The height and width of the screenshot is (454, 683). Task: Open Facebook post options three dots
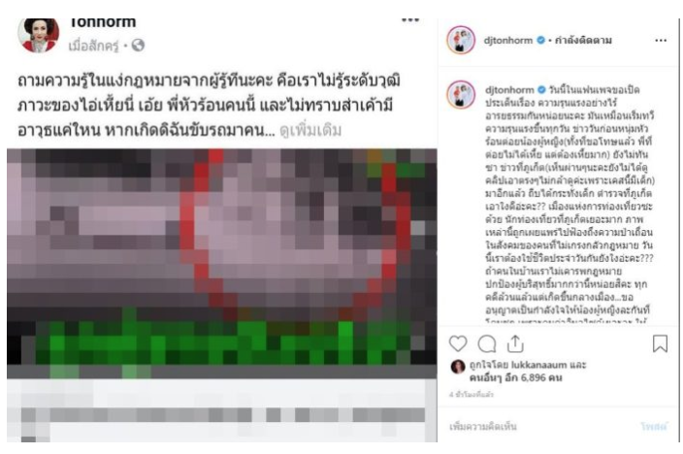coord(409,20)
